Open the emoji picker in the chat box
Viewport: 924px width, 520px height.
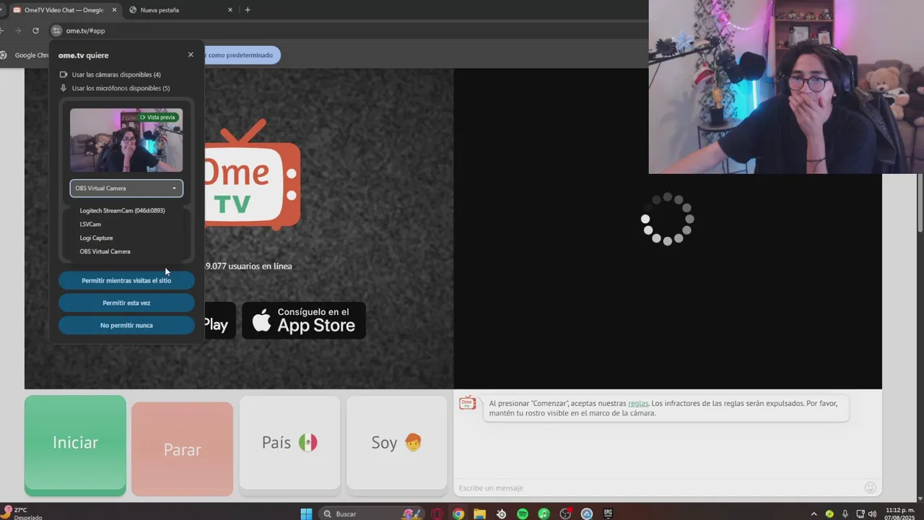(x=871, y=487)
